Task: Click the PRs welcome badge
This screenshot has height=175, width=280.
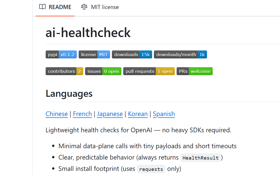Action: tap(195, 71)
